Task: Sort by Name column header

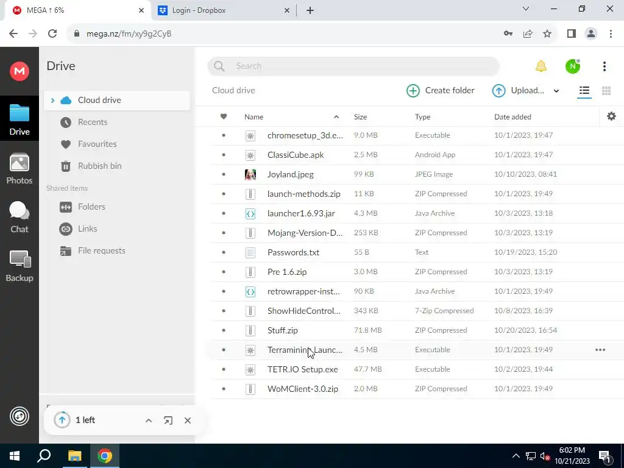Action: pyautogui.click(x=254, y=117)
